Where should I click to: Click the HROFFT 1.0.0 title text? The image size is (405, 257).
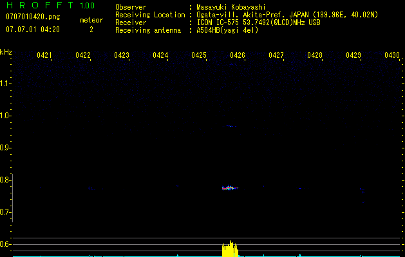click(x=50, y=5)
